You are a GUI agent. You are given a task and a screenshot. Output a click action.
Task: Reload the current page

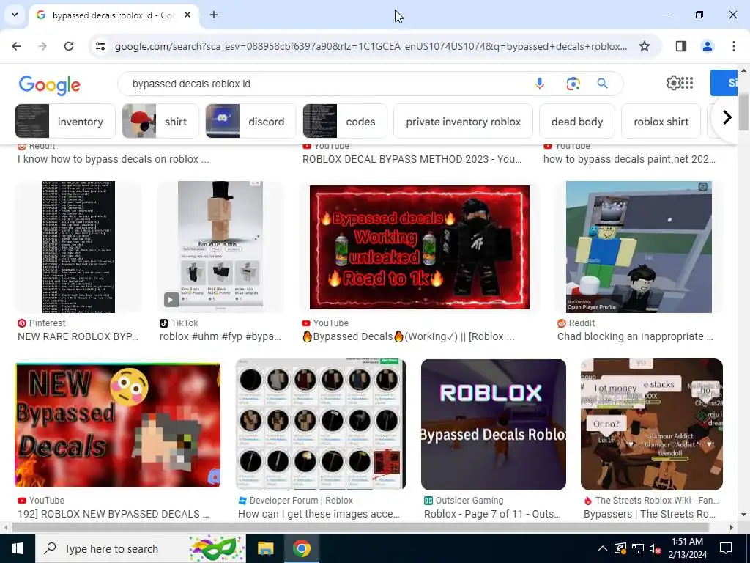[x=69, y=46]
